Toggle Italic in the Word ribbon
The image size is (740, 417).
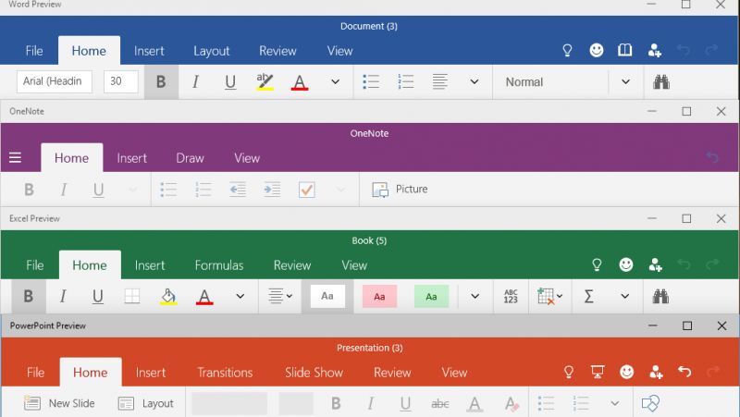click(x=195, y=81)
